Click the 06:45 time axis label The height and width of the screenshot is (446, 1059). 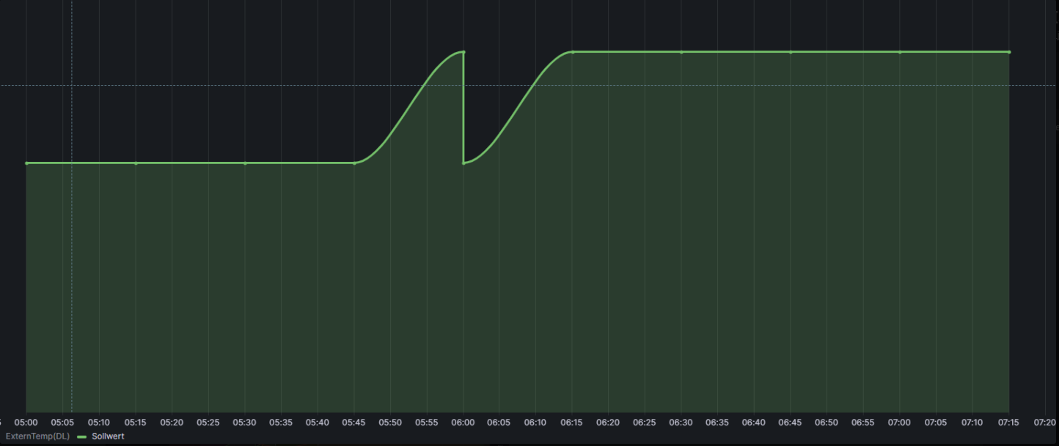(791, 423)
